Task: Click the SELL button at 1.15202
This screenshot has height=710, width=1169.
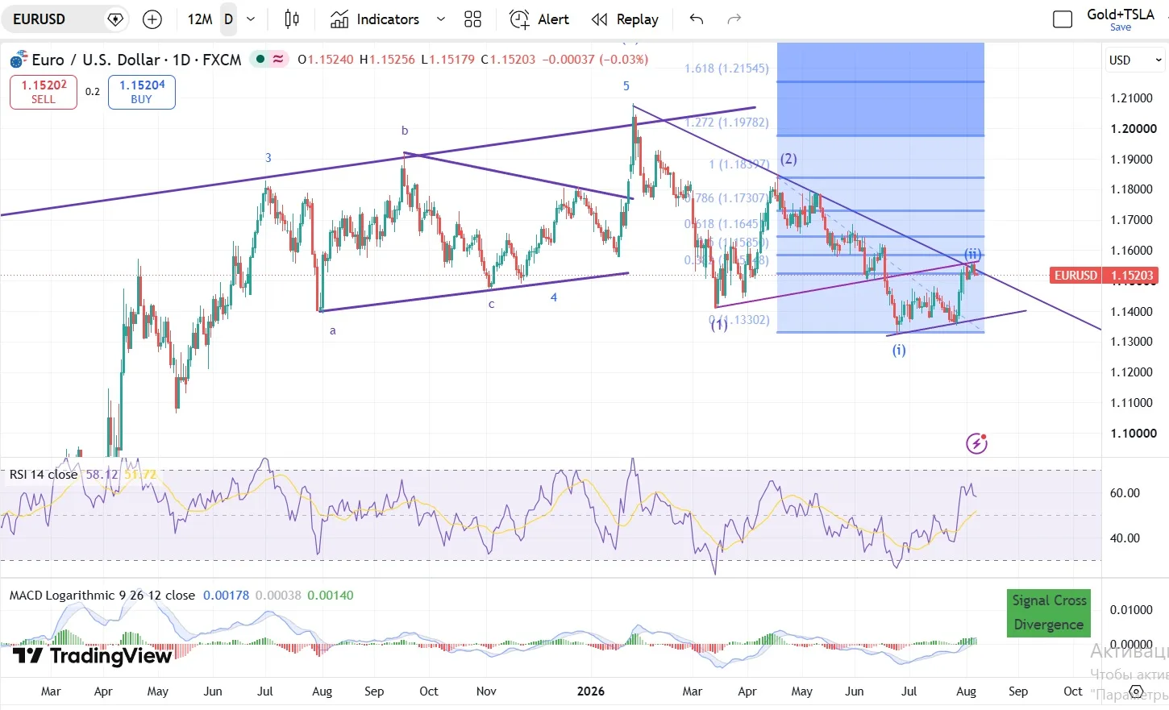Action: pos(44,92)
